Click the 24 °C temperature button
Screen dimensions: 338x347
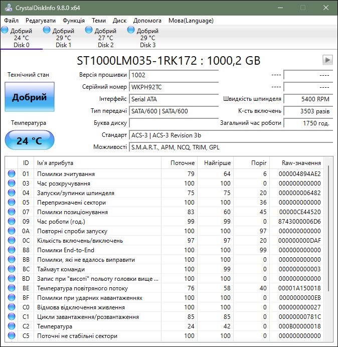(x=30, y=140)
